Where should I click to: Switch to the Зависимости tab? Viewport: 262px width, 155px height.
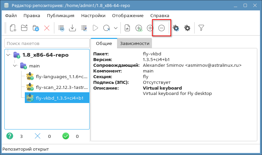click(134, 43)
